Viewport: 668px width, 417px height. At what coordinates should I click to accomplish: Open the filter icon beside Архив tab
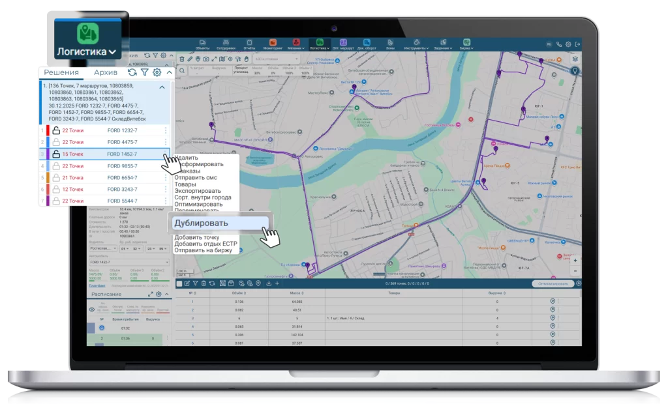point(145,73)
